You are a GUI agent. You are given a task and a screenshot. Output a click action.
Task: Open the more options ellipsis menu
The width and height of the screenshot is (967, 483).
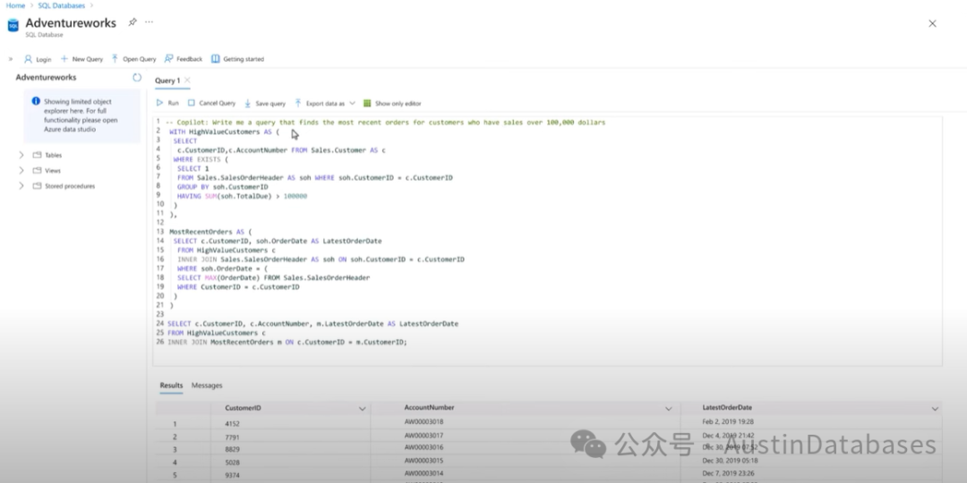(150, 22)
